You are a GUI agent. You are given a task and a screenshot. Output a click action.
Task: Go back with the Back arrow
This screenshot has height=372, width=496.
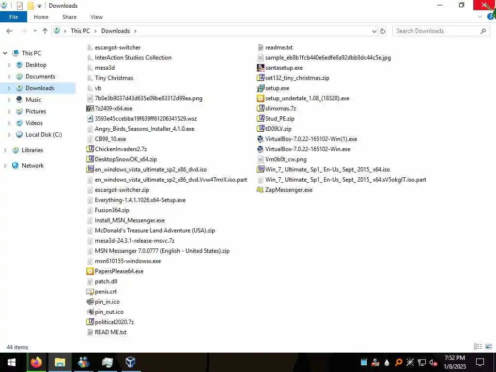point(10,31)
